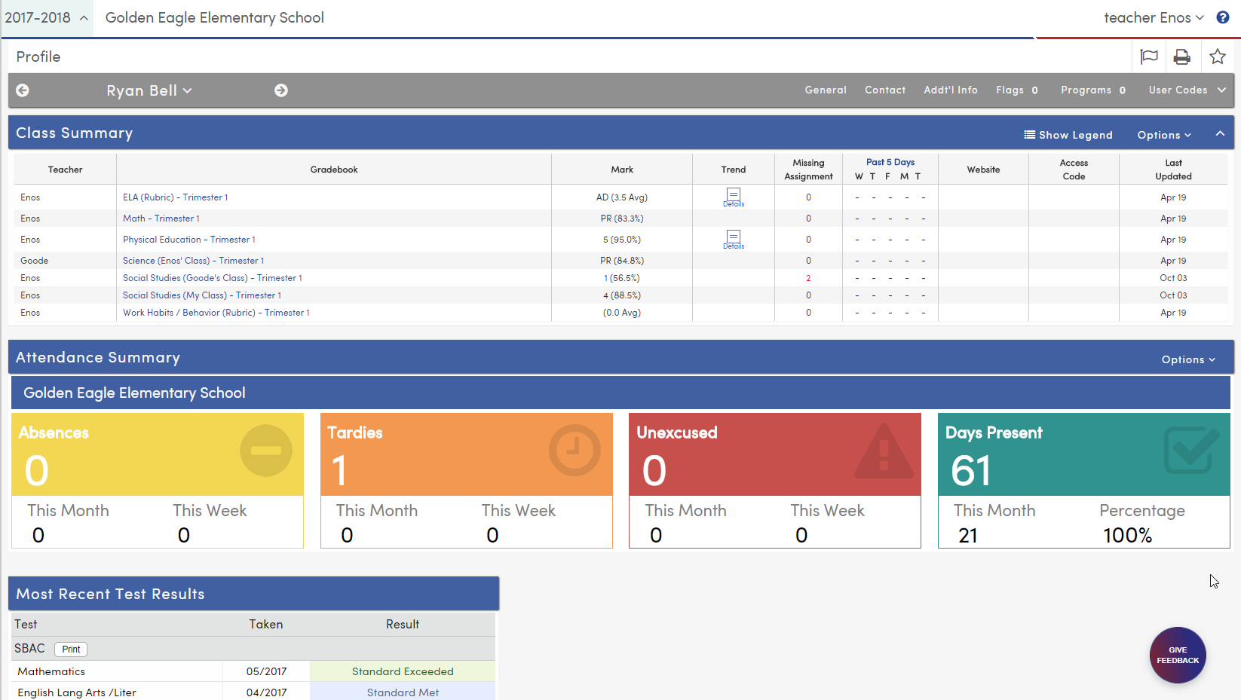This screenshot has width=1241, height=700.
Task: Mark this page as a favorite
Action: click(x=1217, y=57)
